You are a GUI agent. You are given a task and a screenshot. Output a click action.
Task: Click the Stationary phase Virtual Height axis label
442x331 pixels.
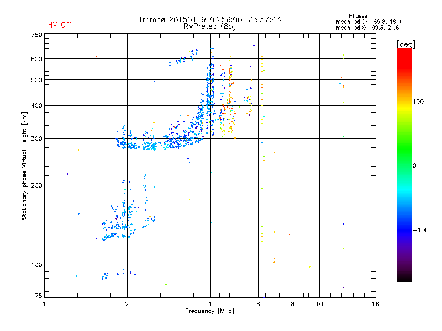tap(24, 165)
